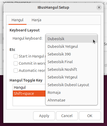This screenshot has width=107, height=126.
Task: Select Sebeolsik Yetgeul layout
Action: (x=72, y=77)
